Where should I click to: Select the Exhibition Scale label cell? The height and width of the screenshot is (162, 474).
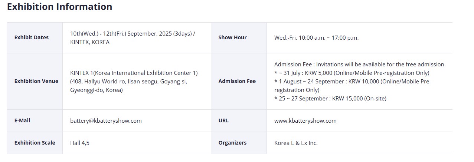[x=35, y=143]
